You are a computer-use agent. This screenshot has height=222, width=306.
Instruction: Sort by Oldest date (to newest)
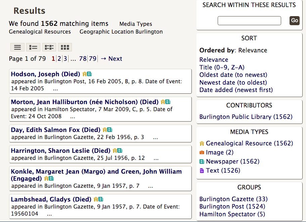click(x=233, y=75)
